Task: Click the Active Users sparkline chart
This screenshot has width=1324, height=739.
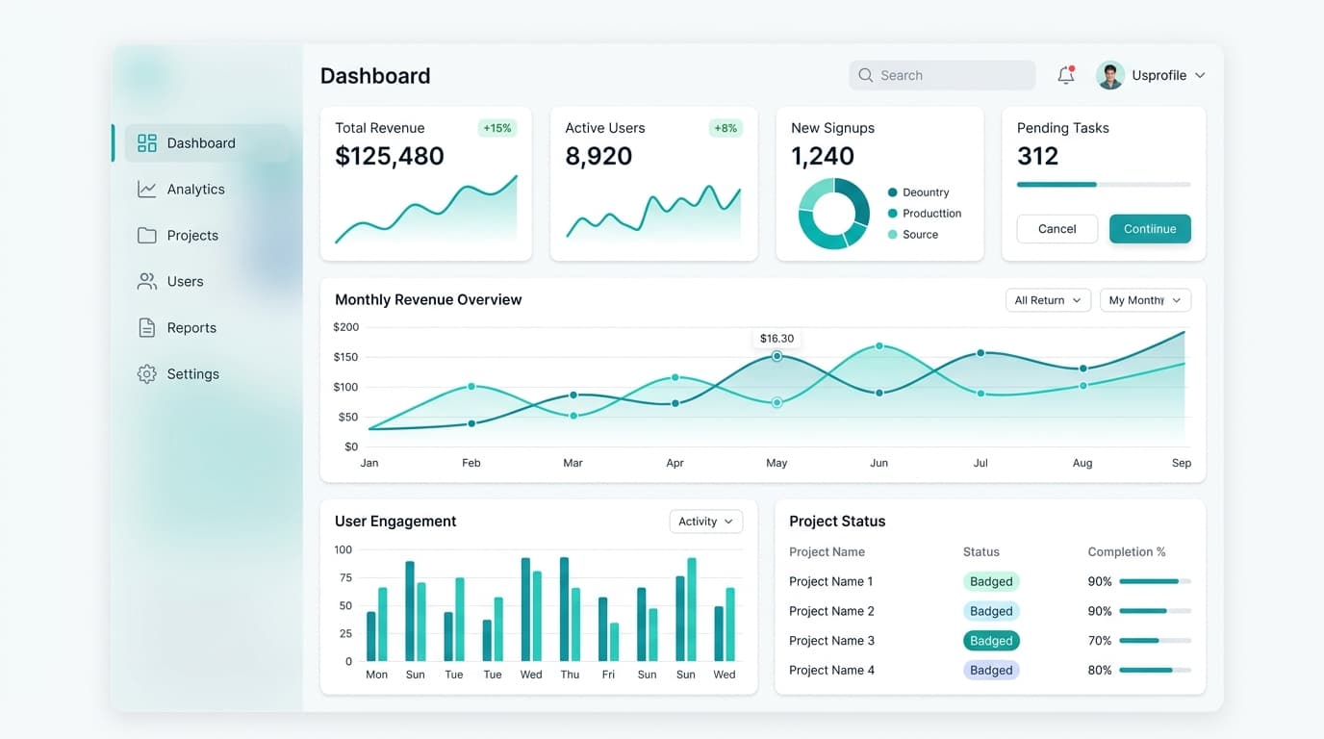Action: point(653,212)
